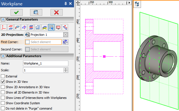Image resolution: width=179 pixels, height=111 pixels.
Task: Select the 2D projection based workplane mode
Action: 51,27
